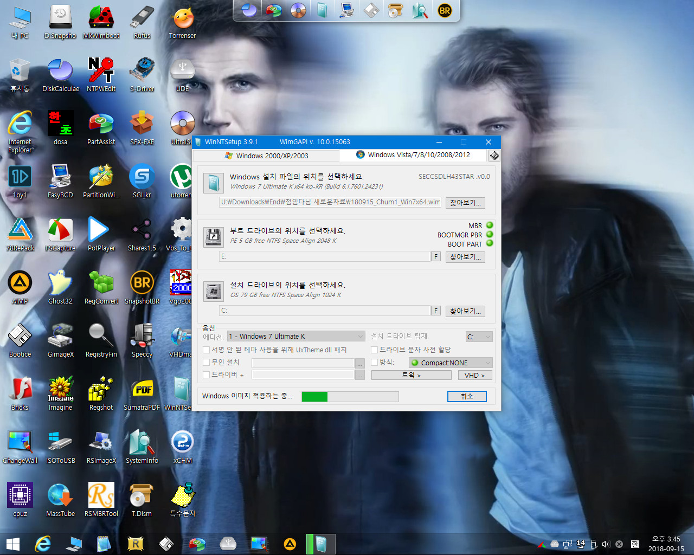Click the install drive C: input field

[x=325, y=311]
